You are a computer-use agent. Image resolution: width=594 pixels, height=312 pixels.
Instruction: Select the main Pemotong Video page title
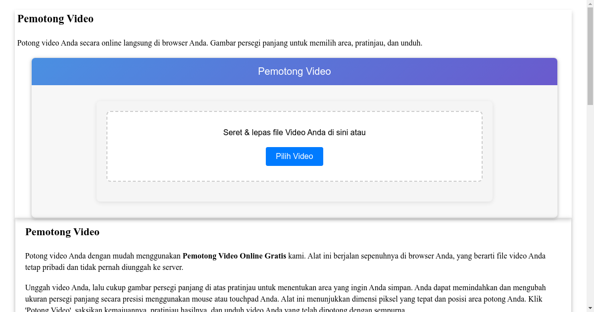coord(55,18)
